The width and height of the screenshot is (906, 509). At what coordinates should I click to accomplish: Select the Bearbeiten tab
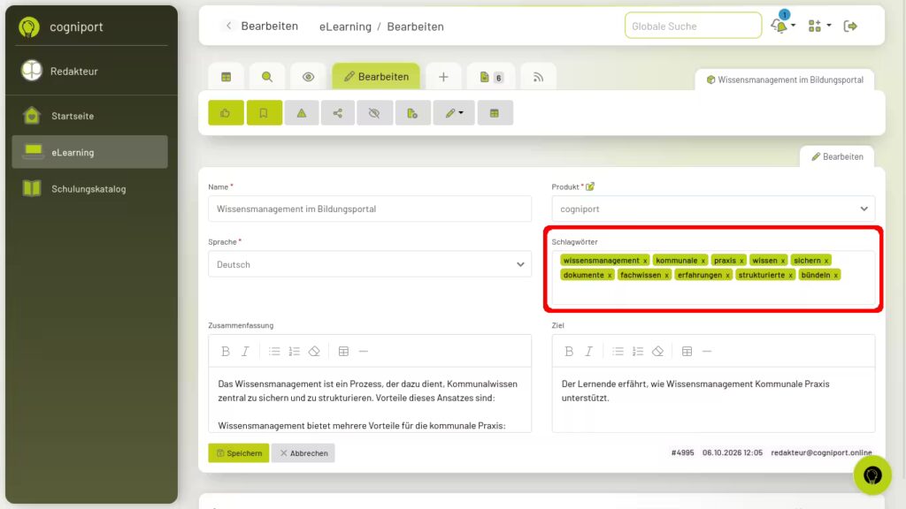[x=376, y=77]
